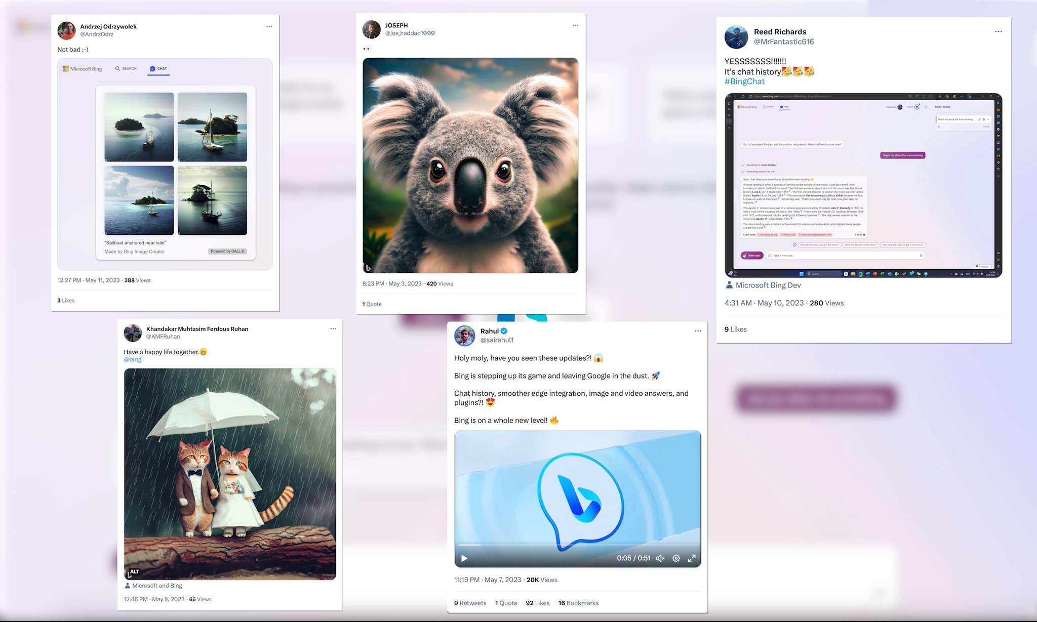Open the @MrFantastic616 handle

coord(784,42)
